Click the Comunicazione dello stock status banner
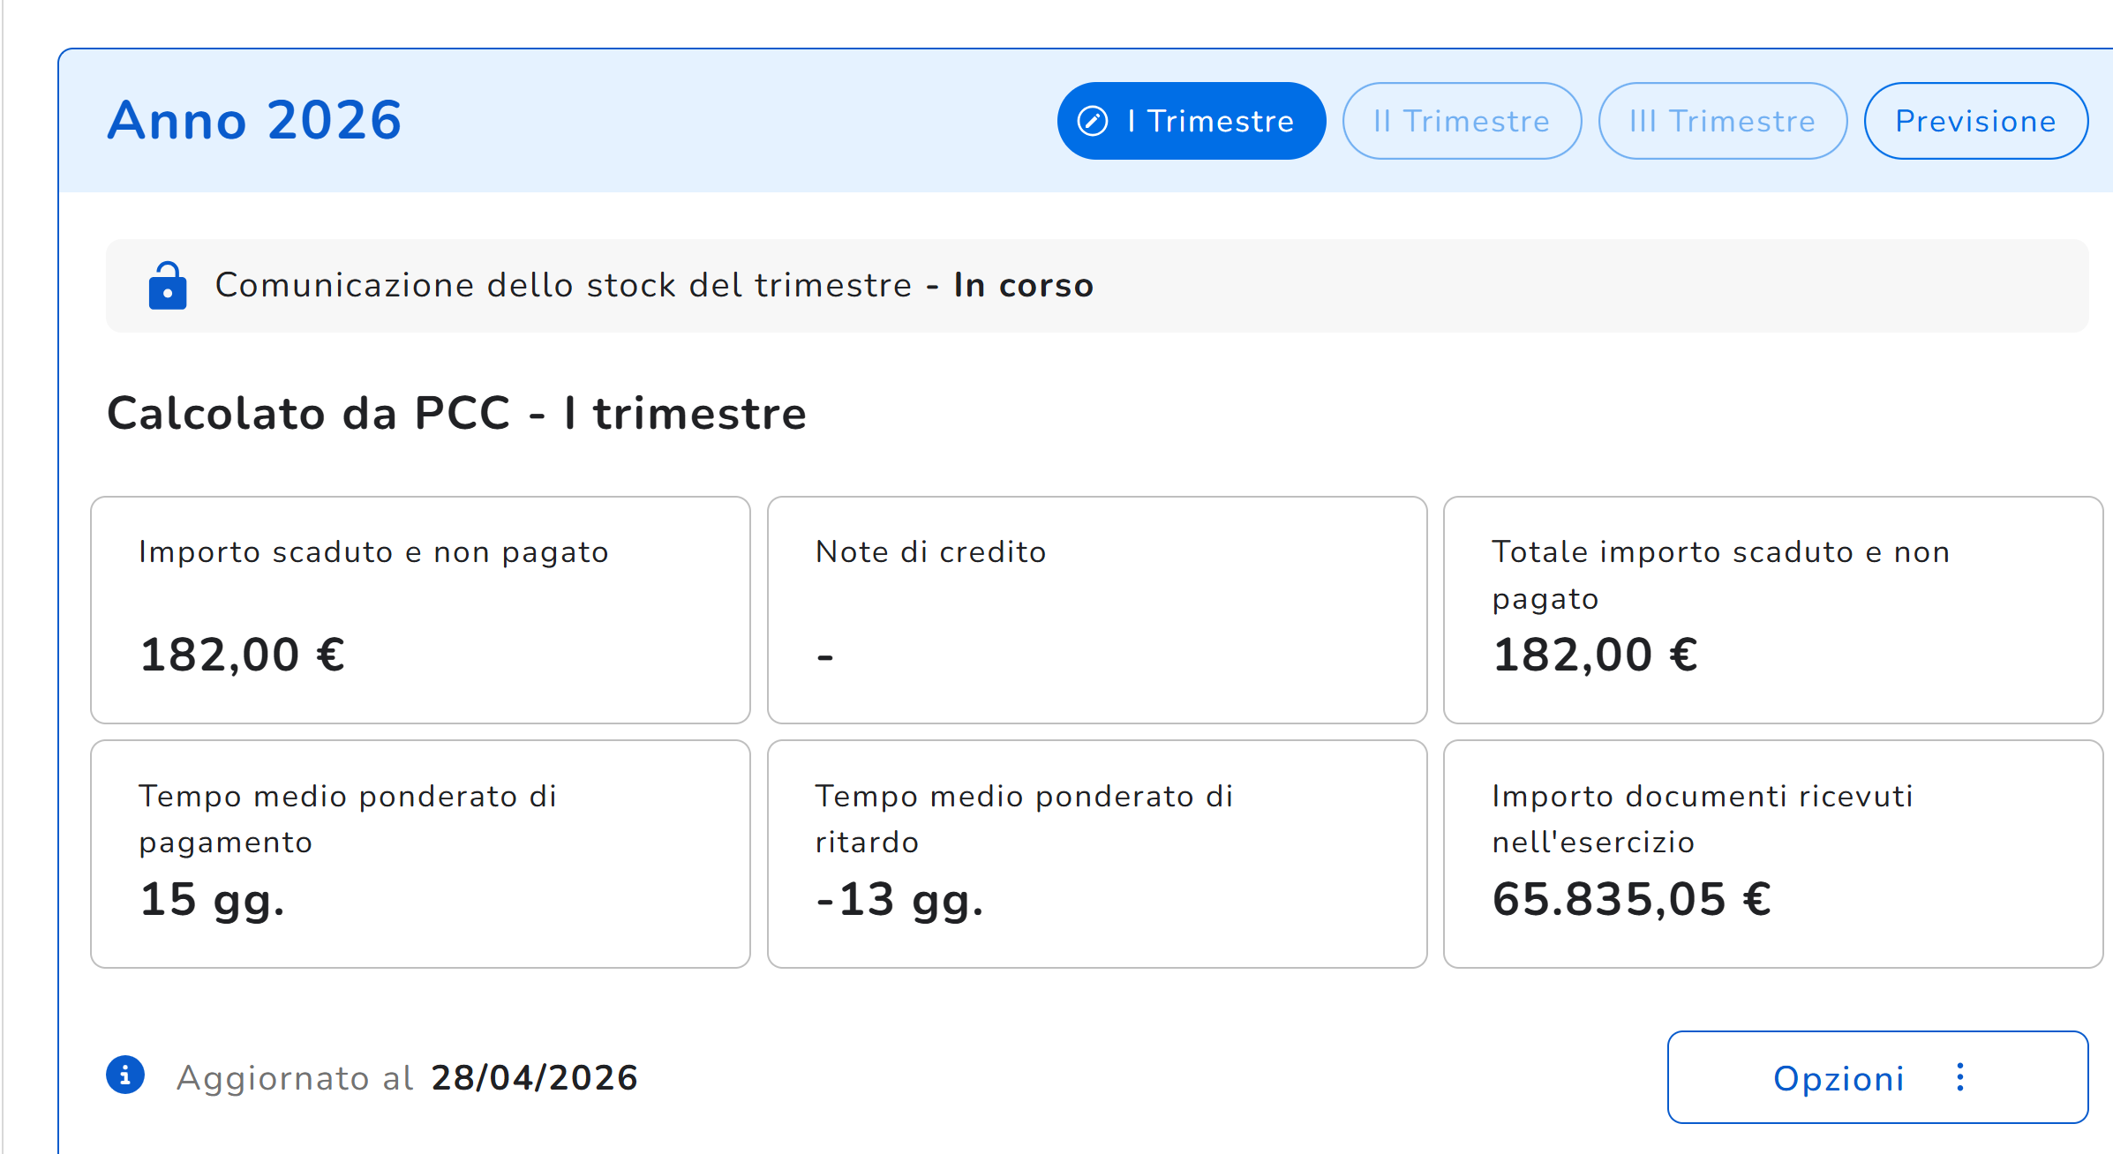Viewport: 2113px width, 1154px height. [1097, 286]
